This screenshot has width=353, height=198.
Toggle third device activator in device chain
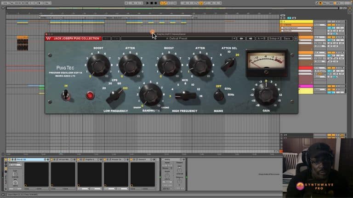[78, 159]
